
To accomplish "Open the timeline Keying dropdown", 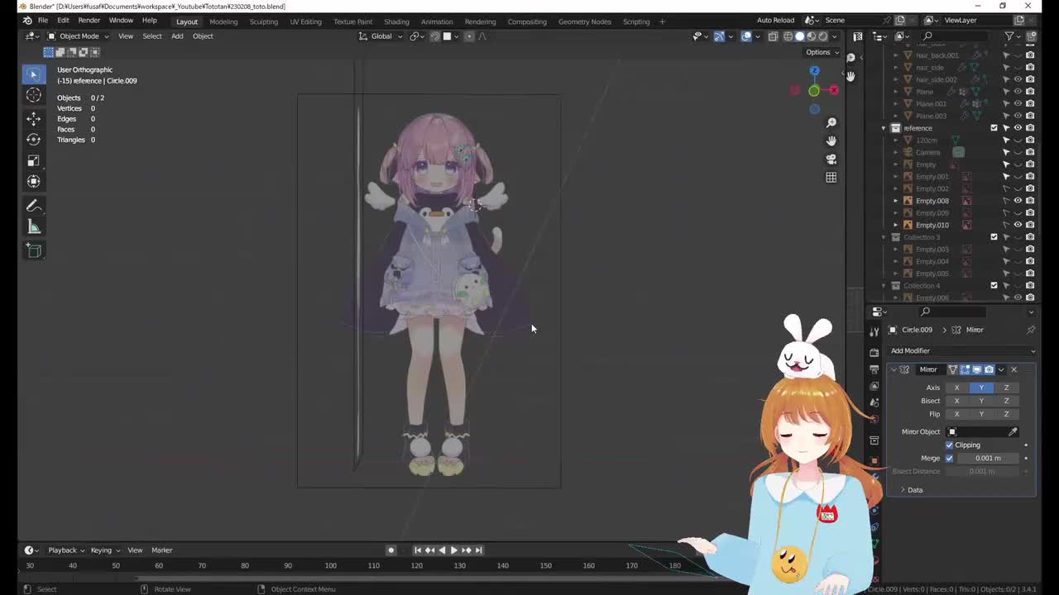I will pyautogui.click(x=105, y=550).
